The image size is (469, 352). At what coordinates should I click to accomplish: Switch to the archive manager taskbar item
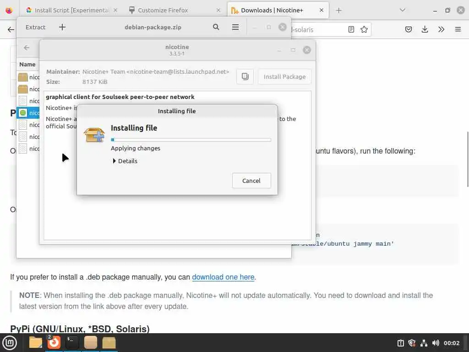[x=91, y=343]
